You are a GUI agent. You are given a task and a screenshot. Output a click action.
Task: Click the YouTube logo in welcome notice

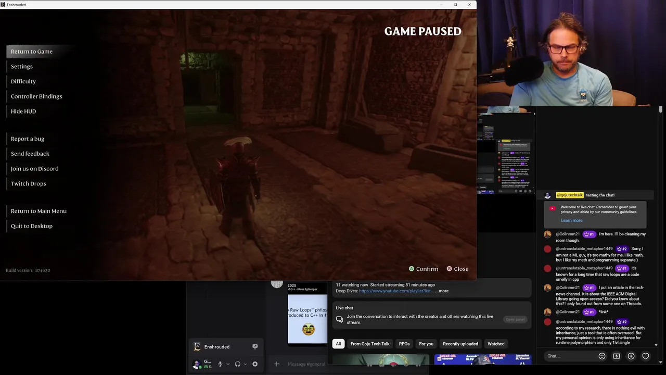[553, 208]
